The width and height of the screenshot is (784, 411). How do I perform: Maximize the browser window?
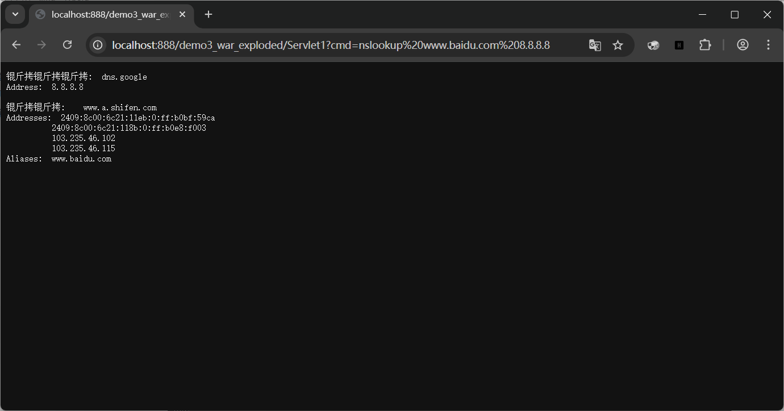tap(735, 15)
